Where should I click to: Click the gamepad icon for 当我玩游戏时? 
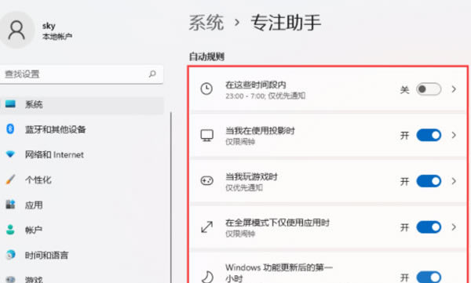tap(207, 181)
